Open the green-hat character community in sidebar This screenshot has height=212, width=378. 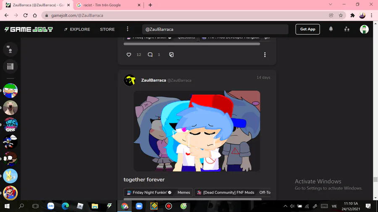[10, 90]
